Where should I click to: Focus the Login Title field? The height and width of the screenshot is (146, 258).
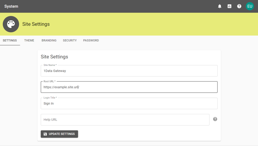[129, 103]
